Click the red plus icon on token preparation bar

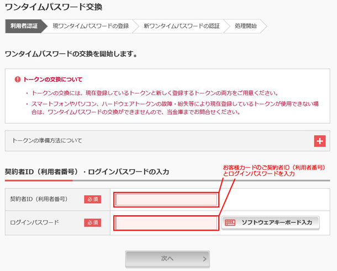[x=320, y=141]
